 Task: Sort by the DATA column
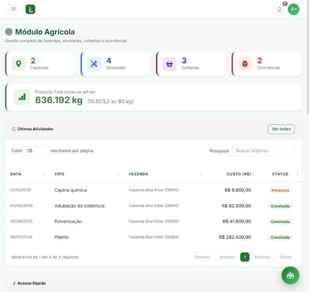27,174
